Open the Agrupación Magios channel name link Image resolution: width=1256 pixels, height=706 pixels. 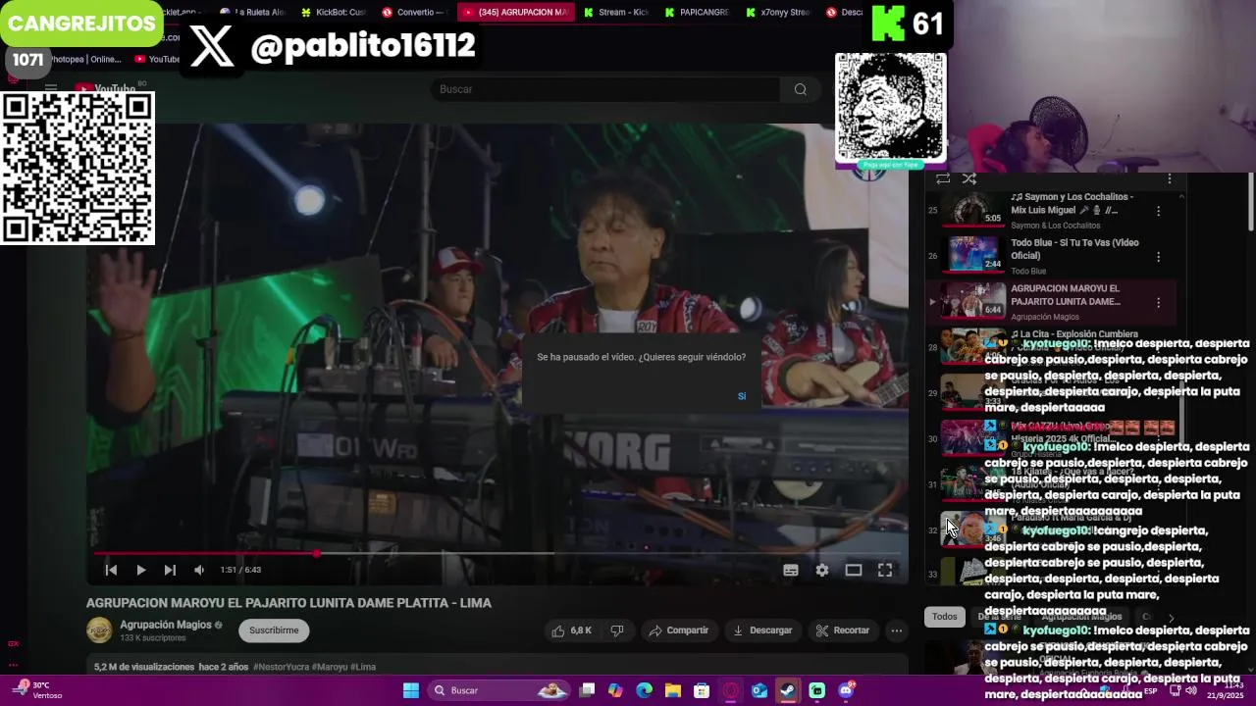(166, 625)
